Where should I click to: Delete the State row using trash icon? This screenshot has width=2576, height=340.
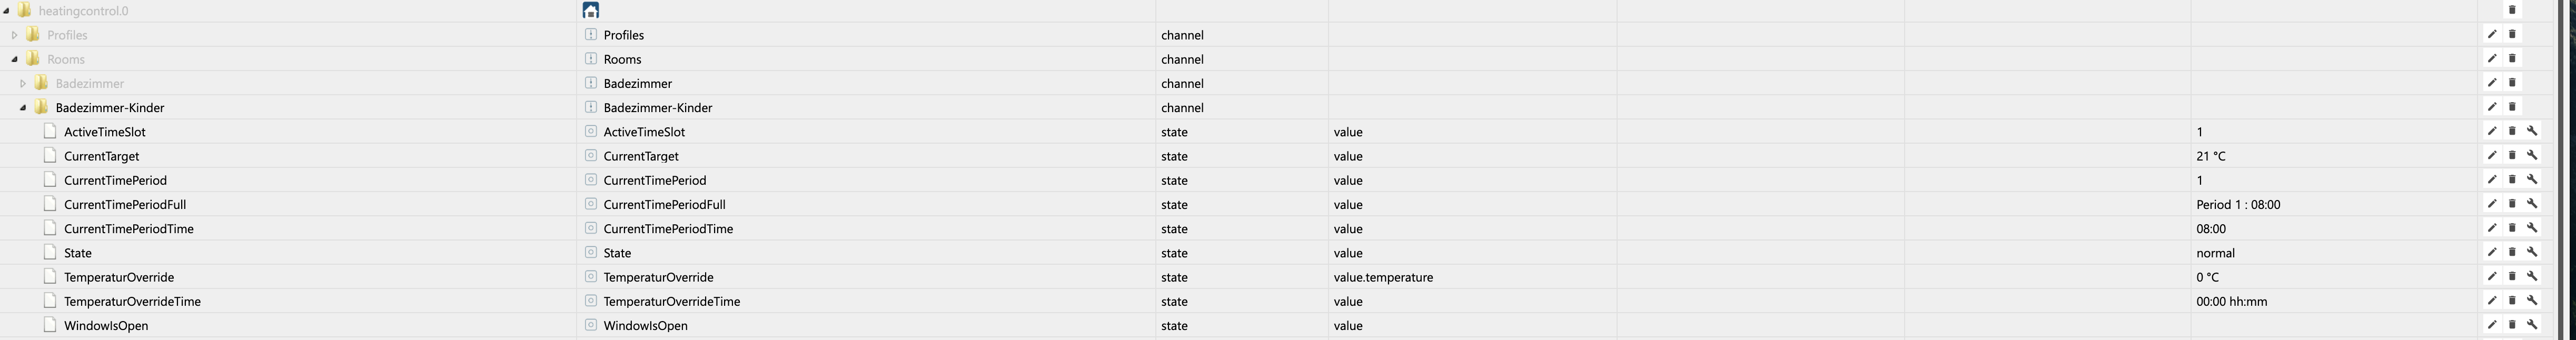click(x=2512, y=252)
